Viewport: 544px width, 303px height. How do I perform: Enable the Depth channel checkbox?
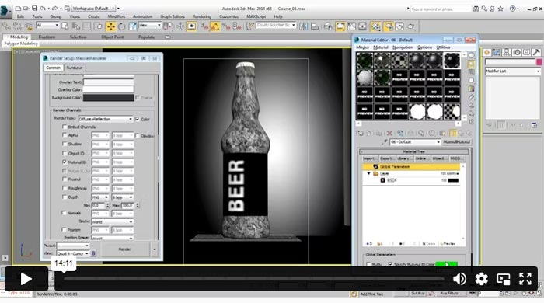[65, 197]
